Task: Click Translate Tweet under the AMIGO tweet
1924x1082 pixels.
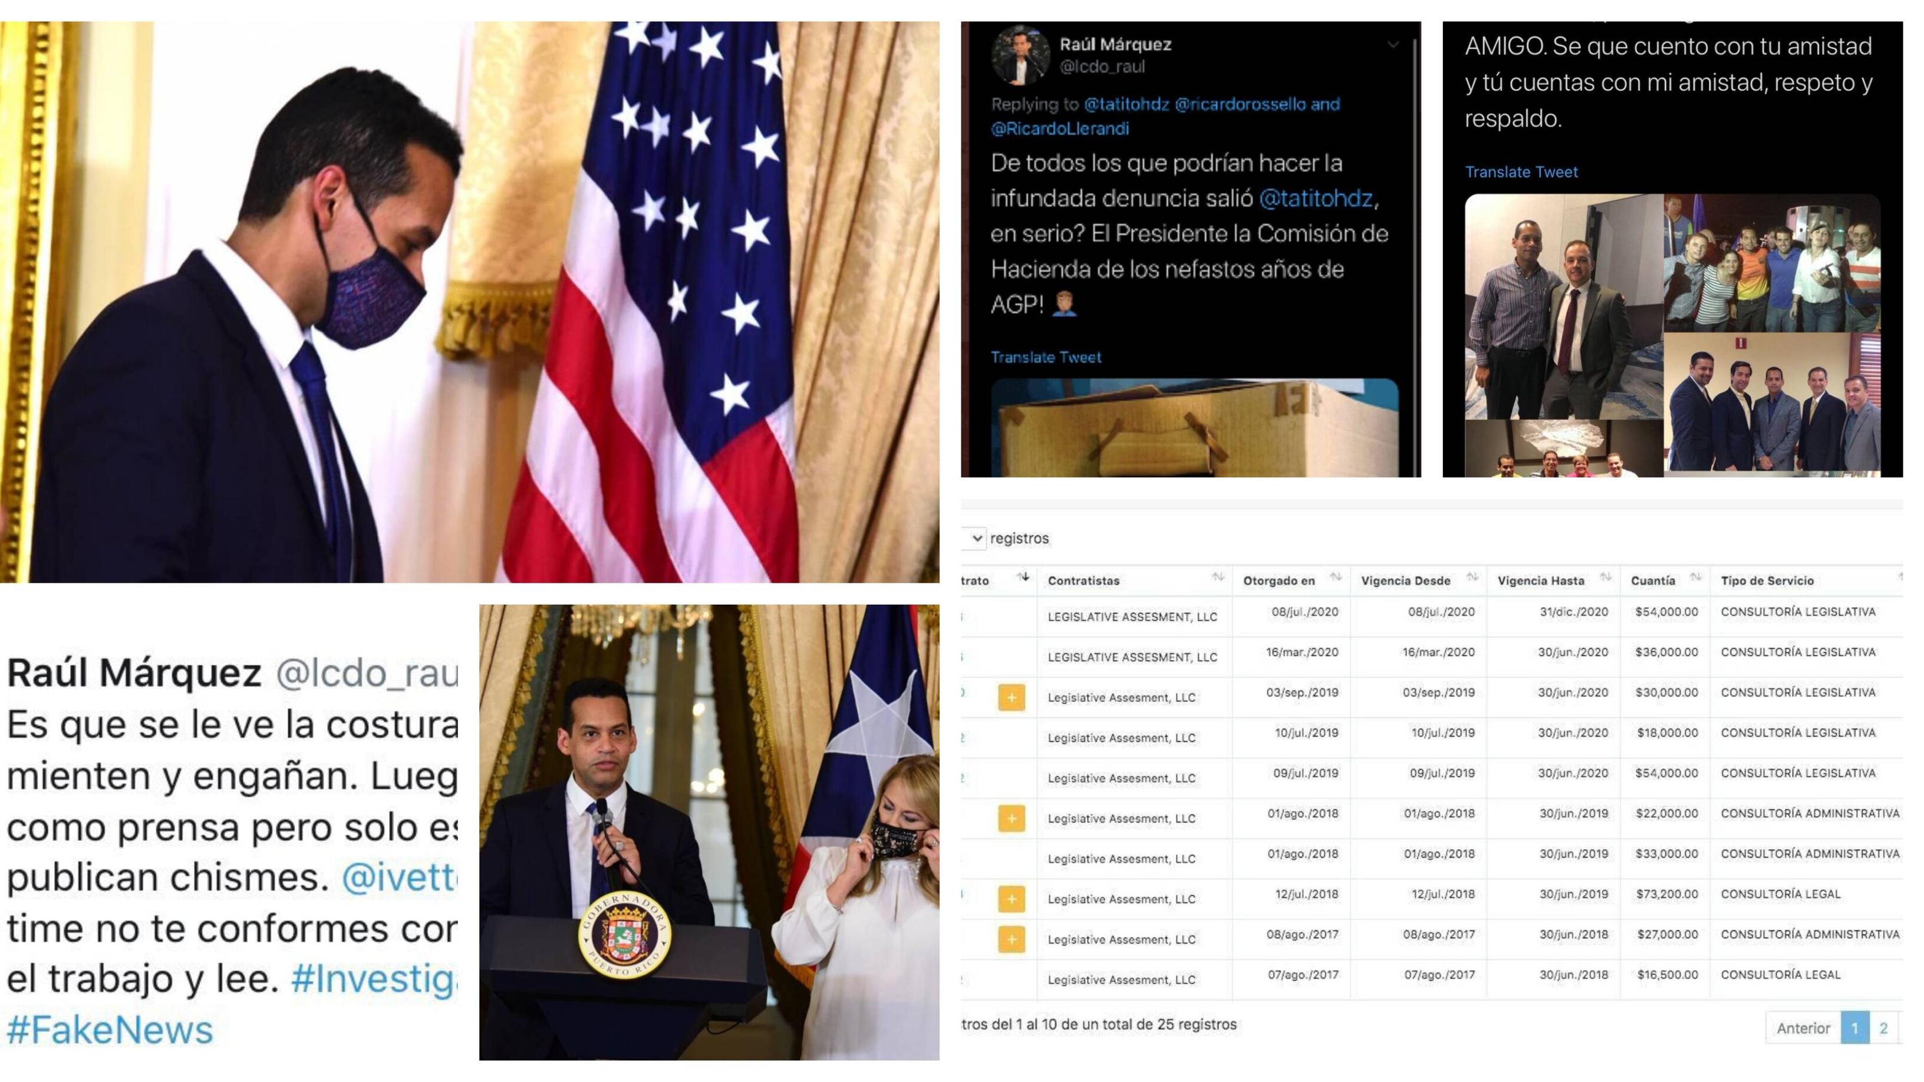Action: pyautogui.click(x=1521, y=171)
